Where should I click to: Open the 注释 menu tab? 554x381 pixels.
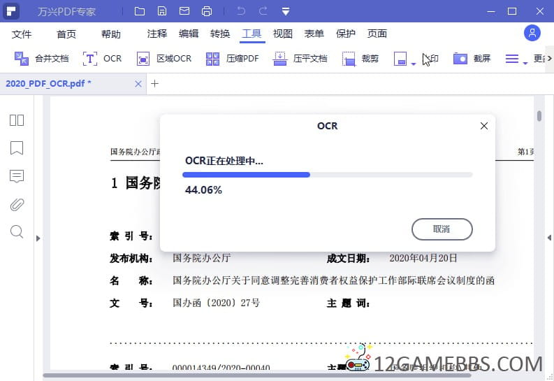point(157,34)
